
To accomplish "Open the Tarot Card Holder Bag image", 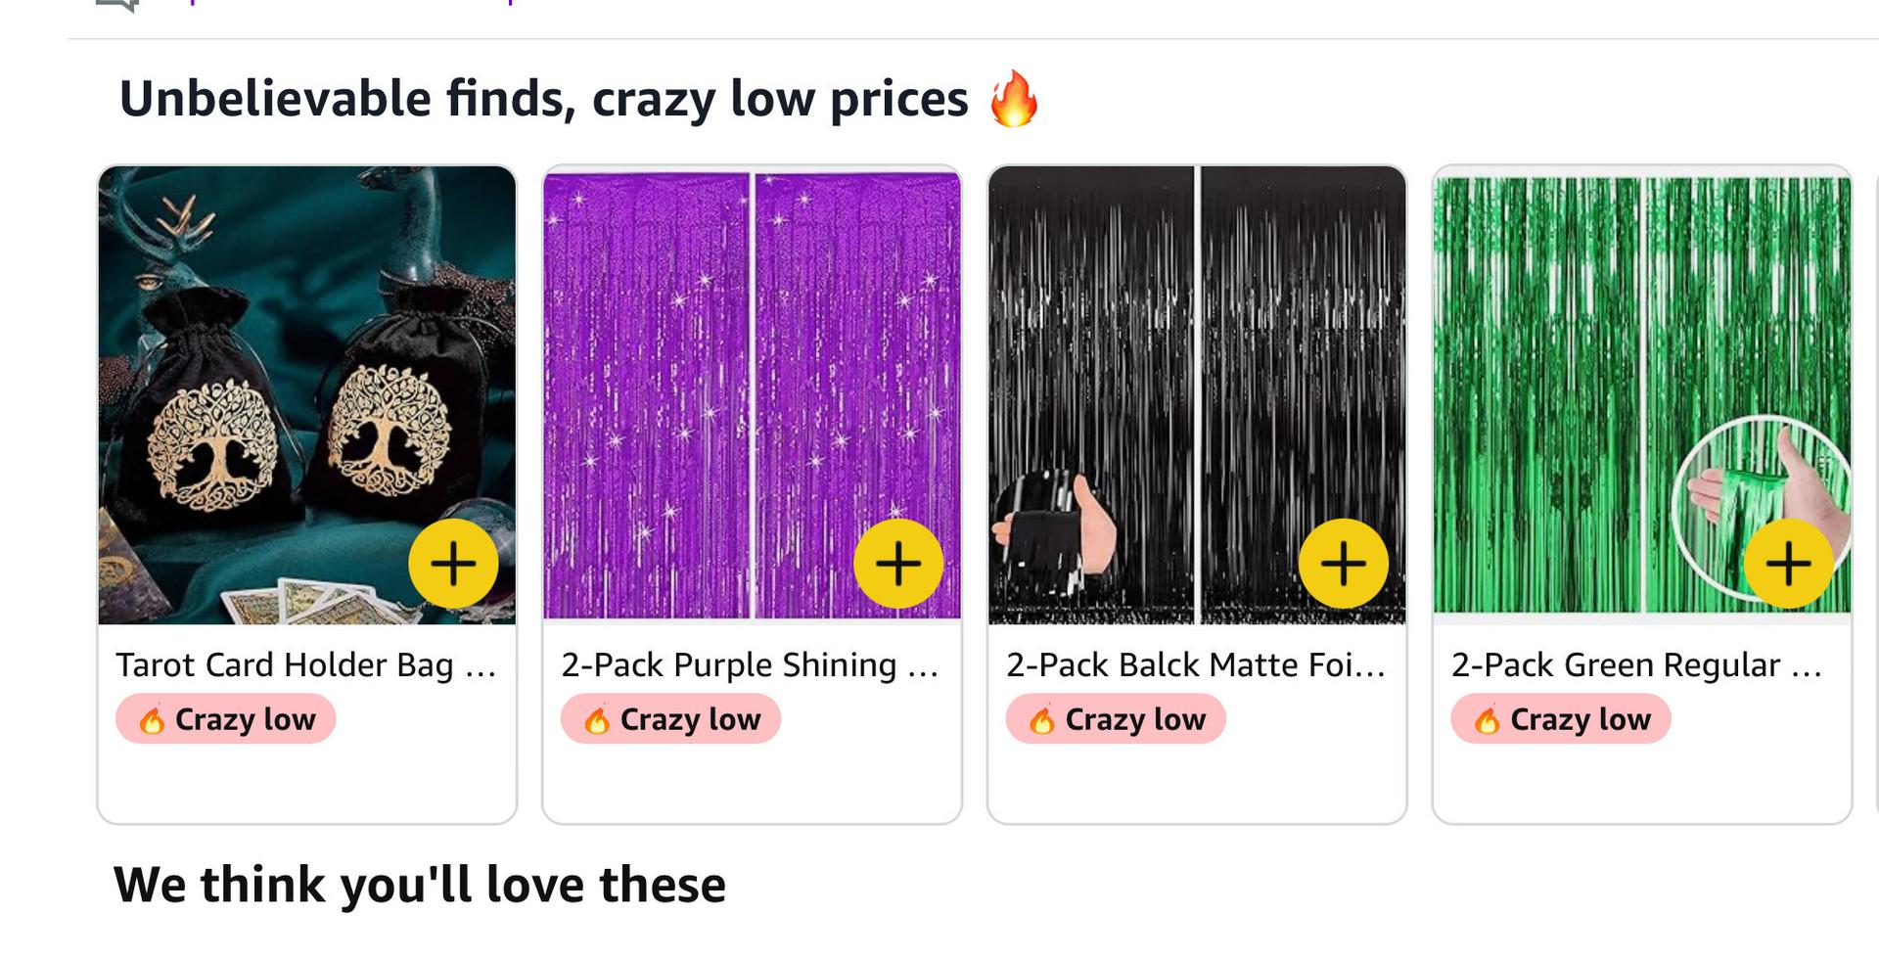I will pos(307,395).
